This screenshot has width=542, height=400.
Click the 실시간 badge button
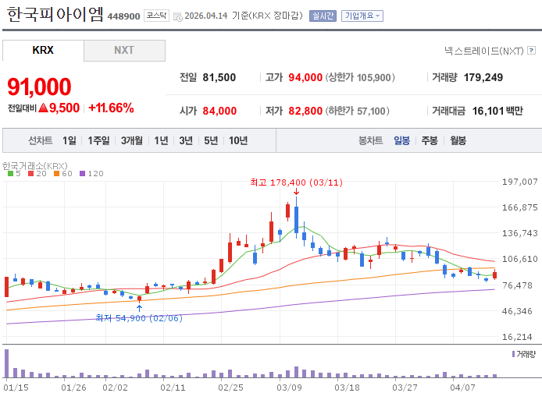(323, 16)
